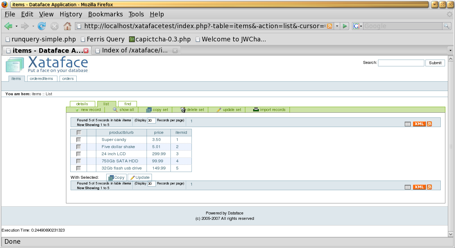Switch to the details view tab
This screenshot has height=248, width=455.
pyautogui.click(x=82, y=104)
